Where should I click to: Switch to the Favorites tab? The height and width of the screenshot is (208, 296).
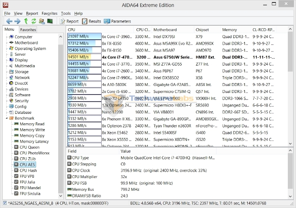[x=28, y=29]
